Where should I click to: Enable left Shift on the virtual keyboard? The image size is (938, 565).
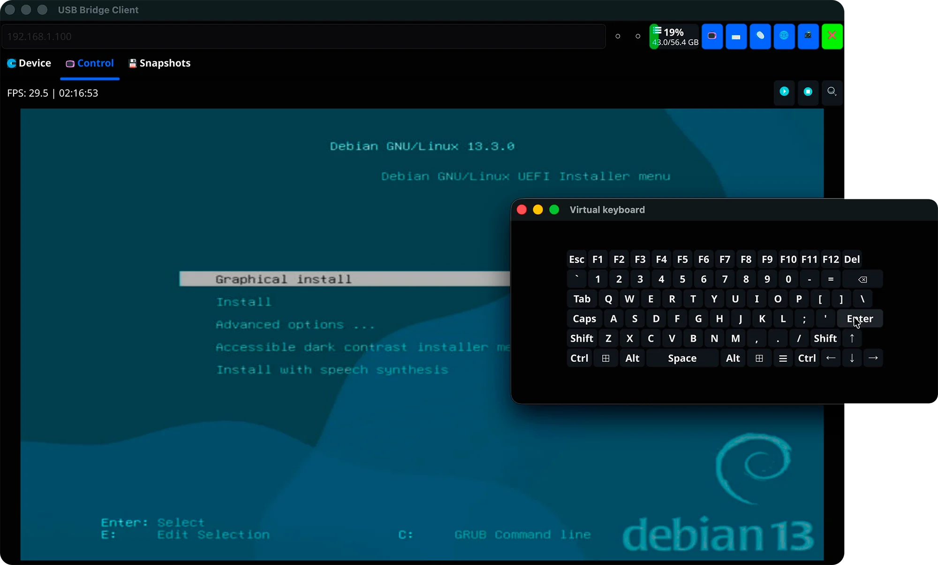point(581,338)
